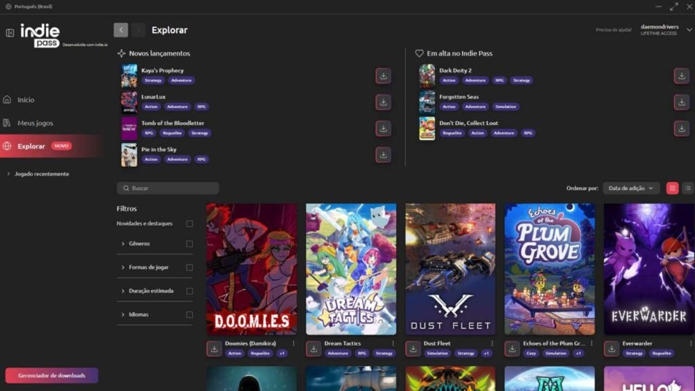Click the Kaya's Prophecy thumbnail icon
Screen dimensions: 695x391
(x=129, y=76)
